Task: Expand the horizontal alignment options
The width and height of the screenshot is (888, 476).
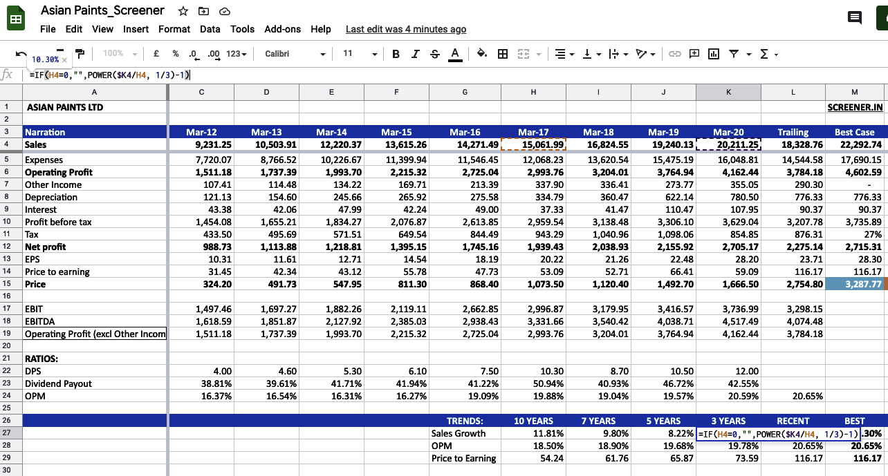Action: coord(572,53)
